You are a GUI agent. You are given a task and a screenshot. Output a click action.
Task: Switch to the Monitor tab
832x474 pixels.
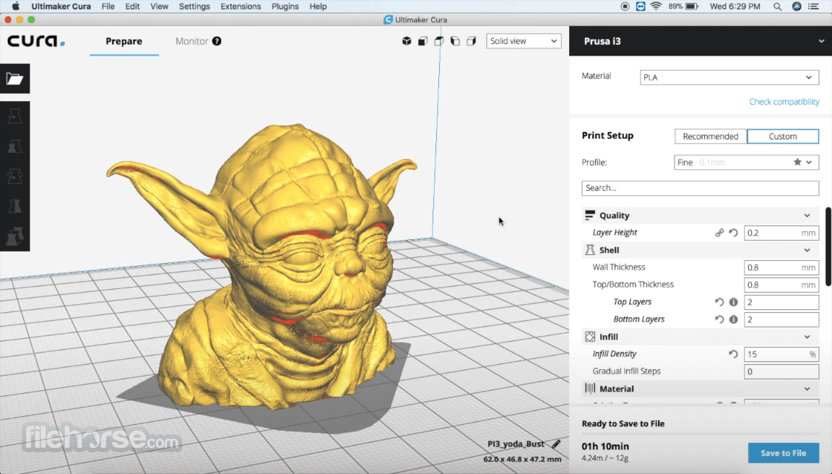point(191,41)
